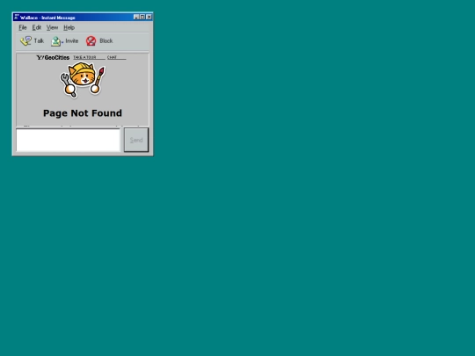Open the View menu
Viewport: 475px width, 356px height.
pos(52,27)
